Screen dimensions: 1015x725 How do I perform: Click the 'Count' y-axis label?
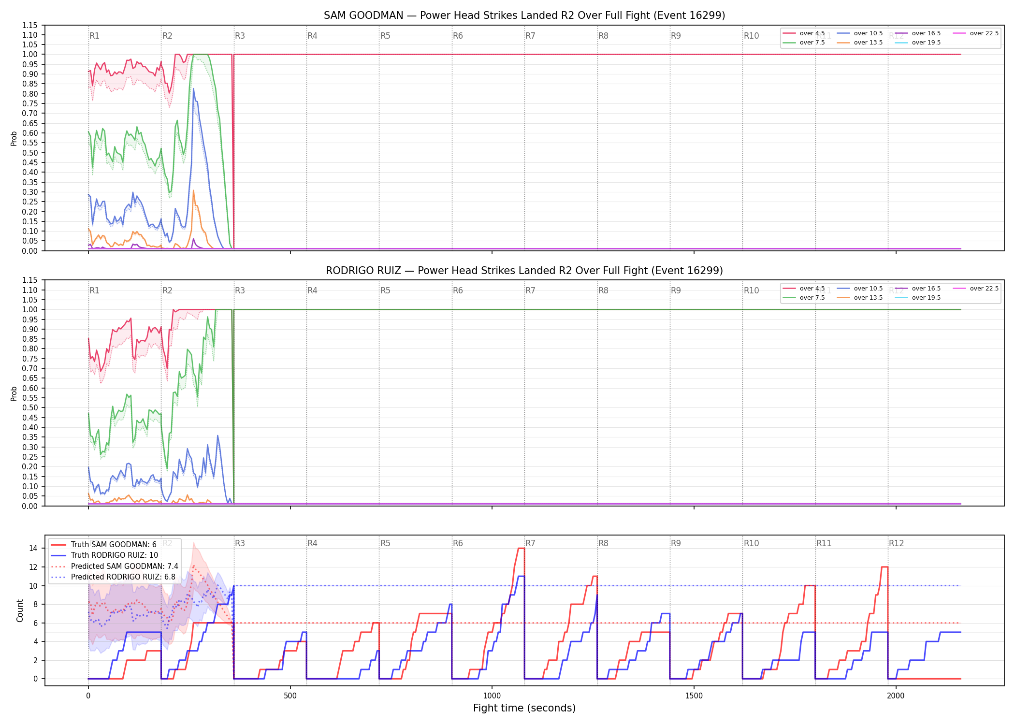pyautogui.click(x=20, y=610)
